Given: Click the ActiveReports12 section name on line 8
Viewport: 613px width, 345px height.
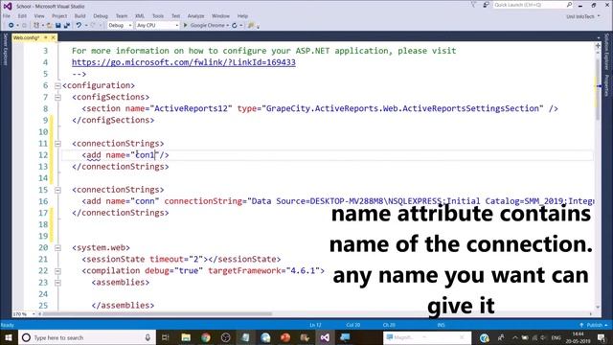Looking at the screenshot, I should [x=191, y=108].
